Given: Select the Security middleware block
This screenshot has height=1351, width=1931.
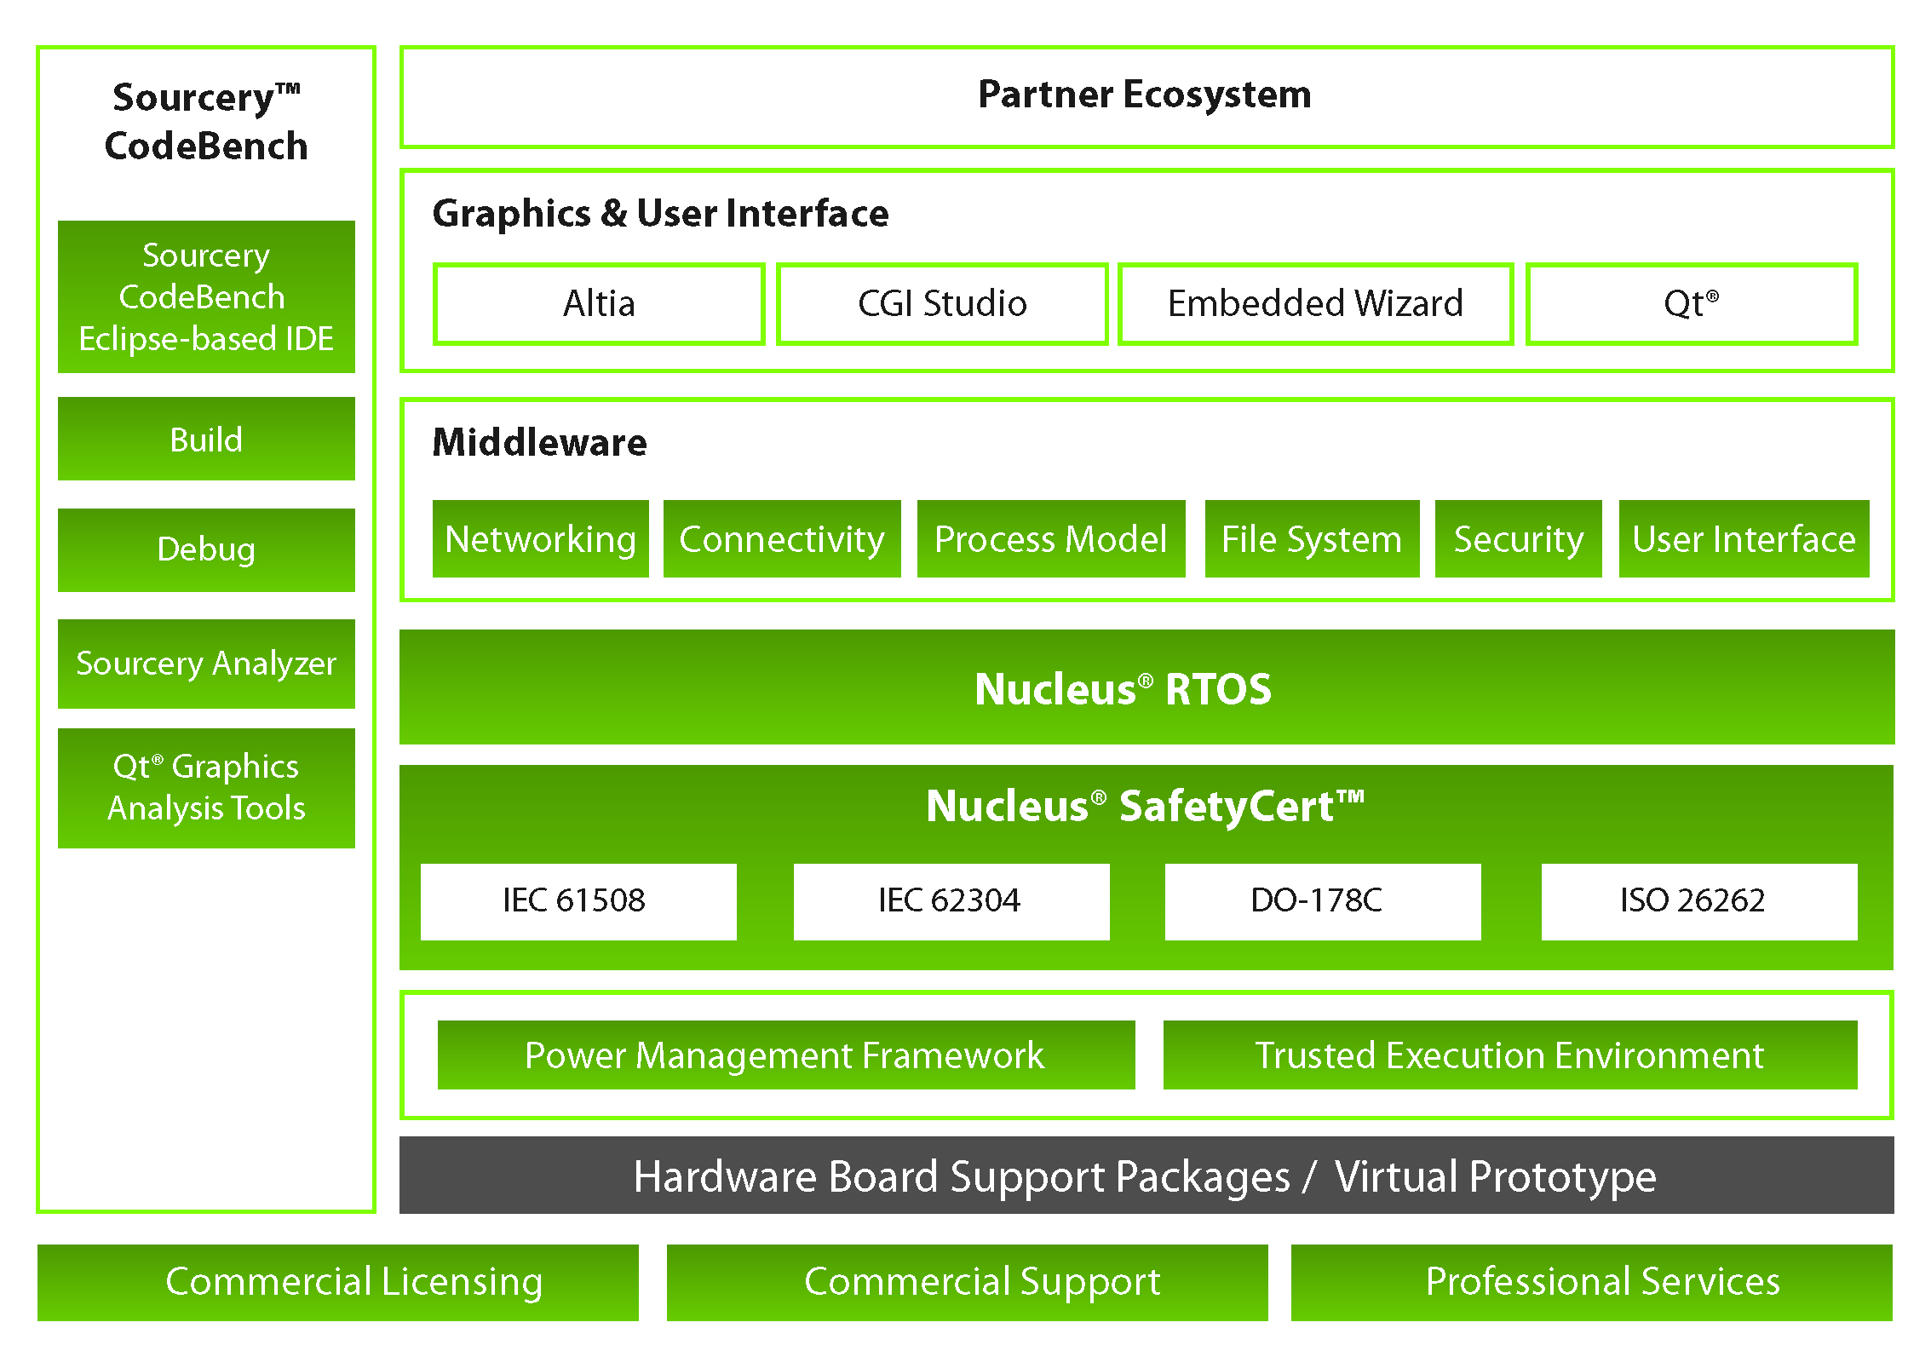Looking at the screenshot, I should pyautogui.click(x=1518, y=539).
